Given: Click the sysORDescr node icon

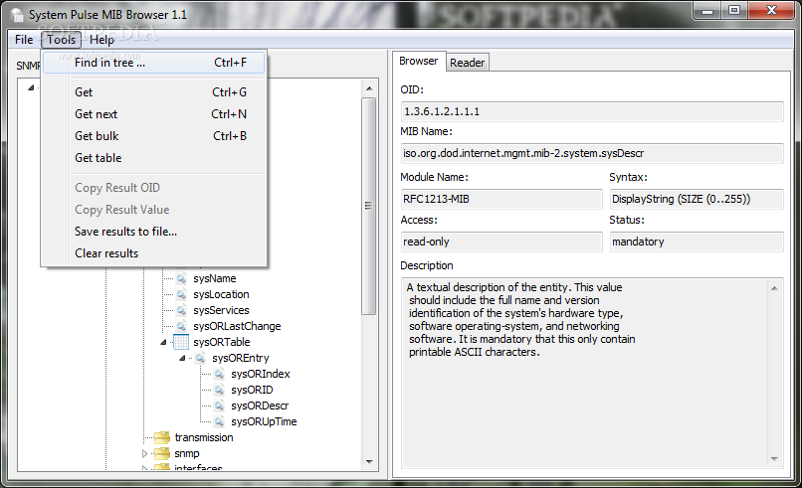Looking at the screenshot, I should click(219, 406).
